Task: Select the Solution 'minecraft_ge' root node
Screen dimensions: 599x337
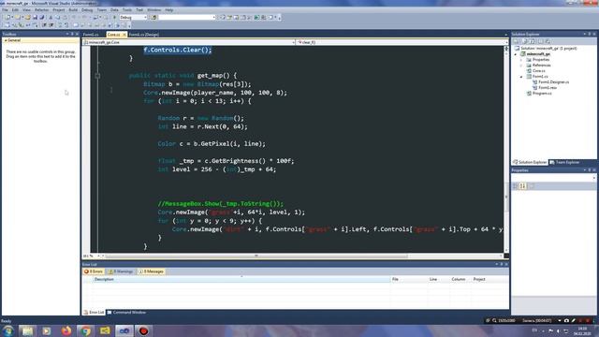Action: point(548,49)
